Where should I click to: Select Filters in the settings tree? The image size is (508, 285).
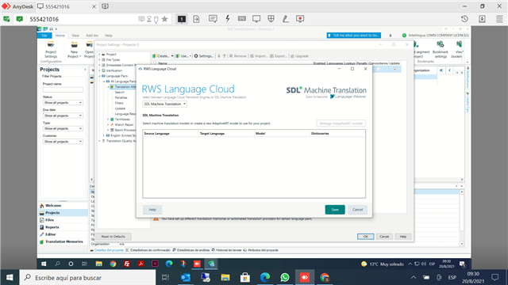click(119, 103)
